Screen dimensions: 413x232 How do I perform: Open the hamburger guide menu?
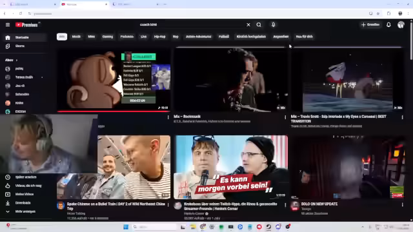coord(8,24)
